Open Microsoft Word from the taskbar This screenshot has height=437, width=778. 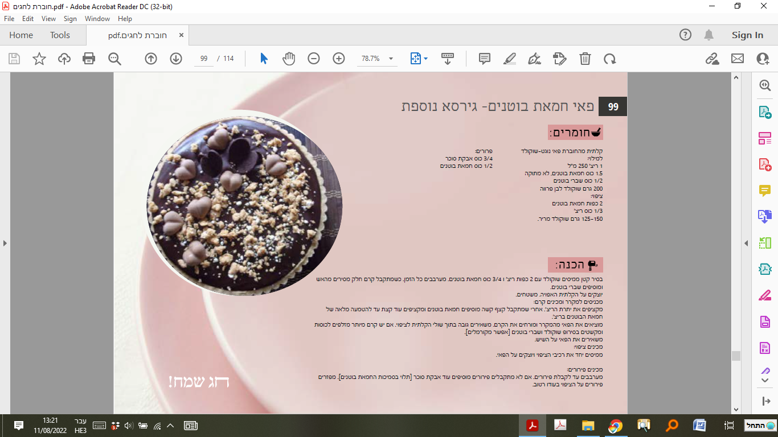699,426
